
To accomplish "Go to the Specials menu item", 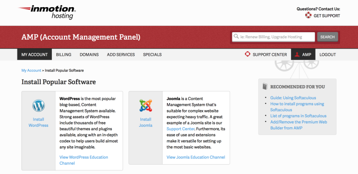I will [152, 55].
